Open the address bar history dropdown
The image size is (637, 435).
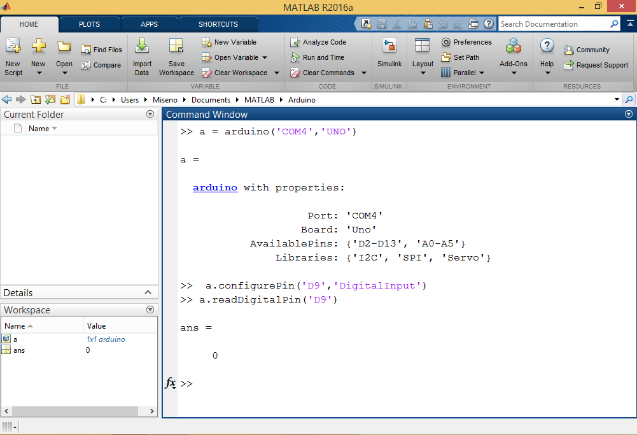click(x=617, y=99)
